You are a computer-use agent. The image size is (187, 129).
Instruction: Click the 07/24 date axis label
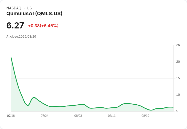(x=44, y=116)
